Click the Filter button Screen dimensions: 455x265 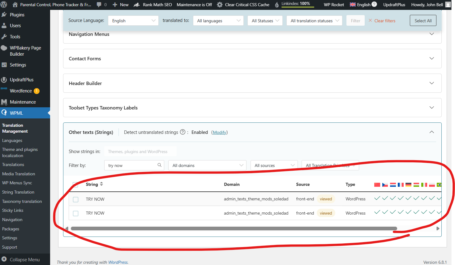tap(355, 21)
